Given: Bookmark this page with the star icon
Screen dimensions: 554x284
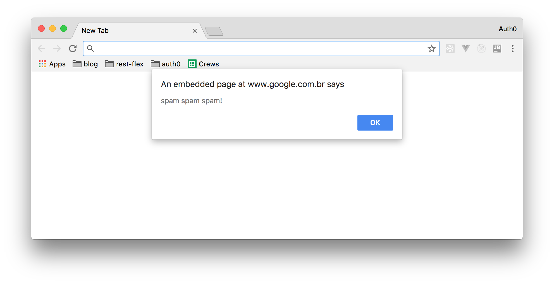Looking at the screenshot, I should pyautogui.click(x=431, y=49).
